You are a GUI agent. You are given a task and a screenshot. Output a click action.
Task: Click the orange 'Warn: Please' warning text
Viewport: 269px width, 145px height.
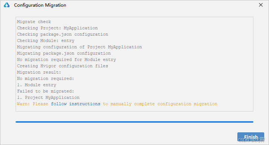pos(32,104)
